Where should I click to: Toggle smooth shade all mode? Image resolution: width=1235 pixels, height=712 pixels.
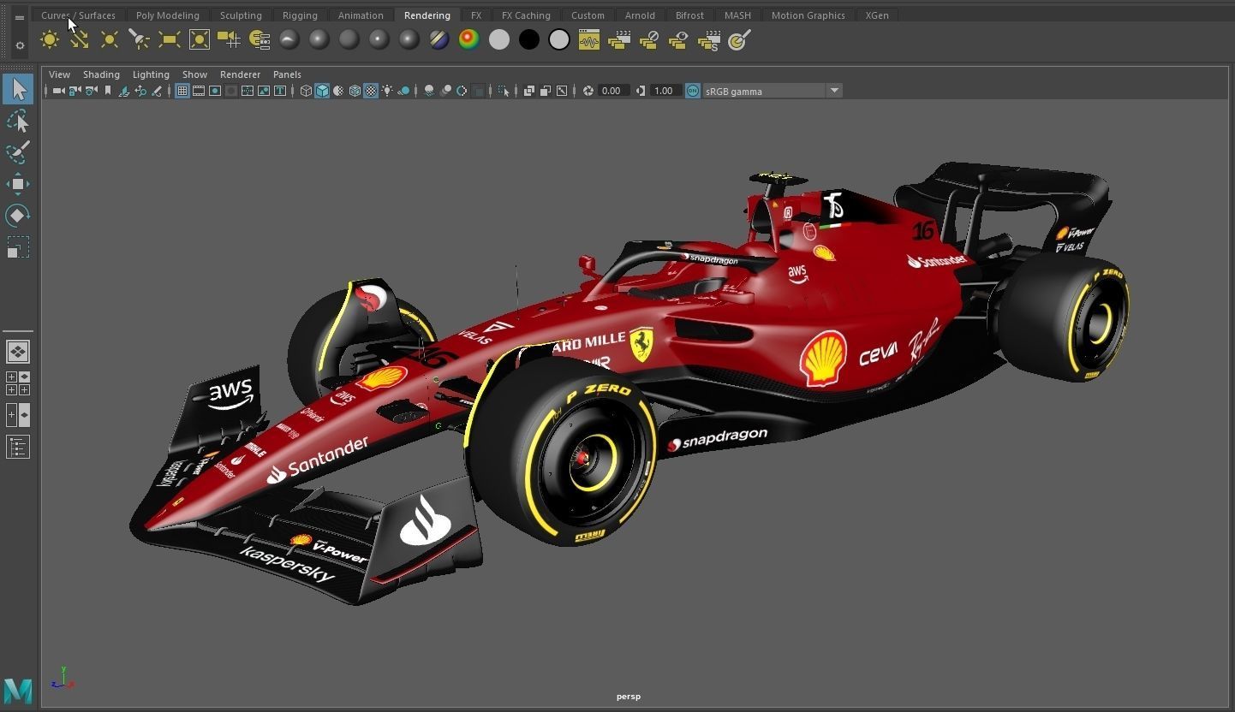(x=322, y=91)
